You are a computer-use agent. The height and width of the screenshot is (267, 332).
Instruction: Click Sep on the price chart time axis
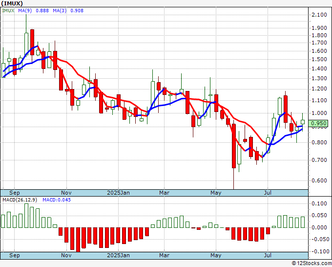point(14,193)
